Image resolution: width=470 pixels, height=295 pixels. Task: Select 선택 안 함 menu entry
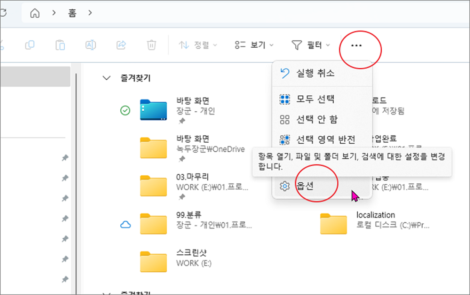click(x=322, y=120)
